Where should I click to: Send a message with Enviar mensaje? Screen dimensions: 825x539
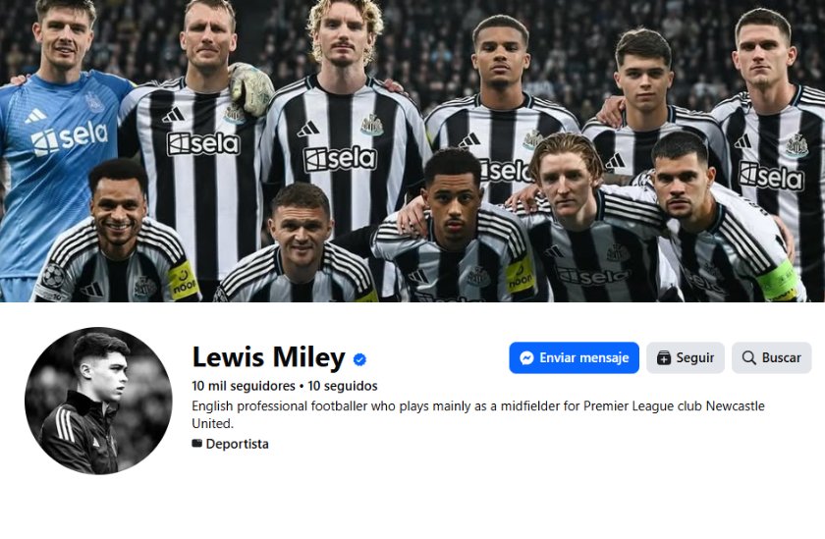574,358
